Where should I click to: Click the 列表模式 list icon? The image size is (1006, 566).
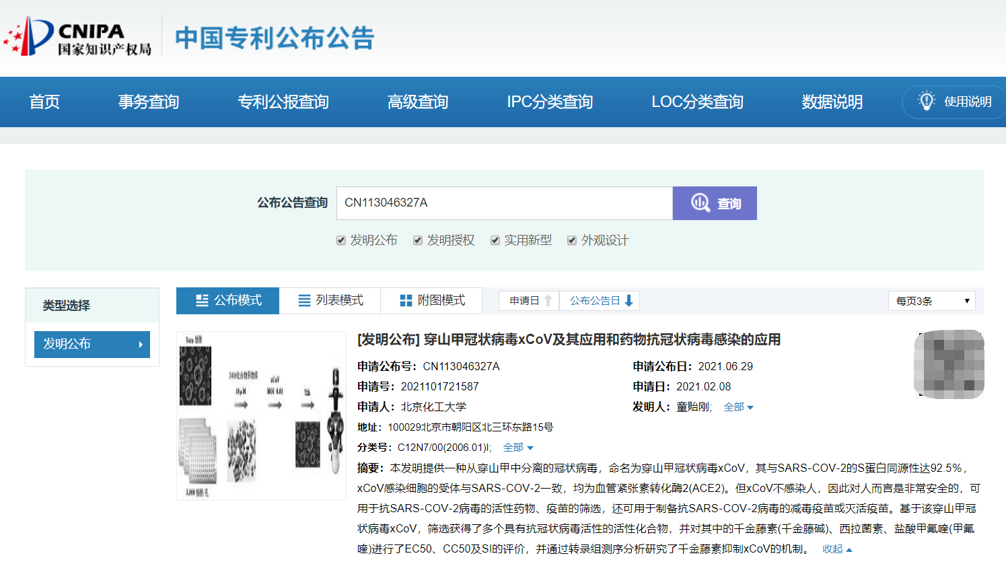304,301
